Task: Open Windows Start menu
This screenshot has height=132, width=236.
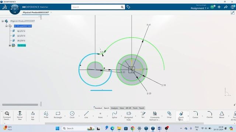Action: click(58, 128)
